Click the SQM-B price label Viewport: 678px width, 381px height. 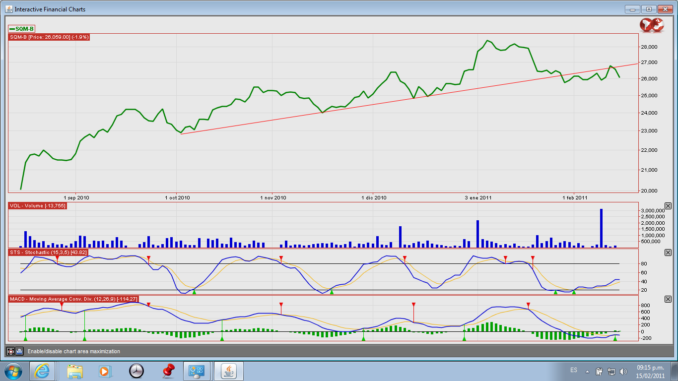(49, 37)
